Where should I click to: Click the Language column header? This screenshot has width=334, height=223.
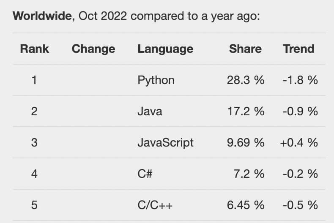(x=165, y=49)
